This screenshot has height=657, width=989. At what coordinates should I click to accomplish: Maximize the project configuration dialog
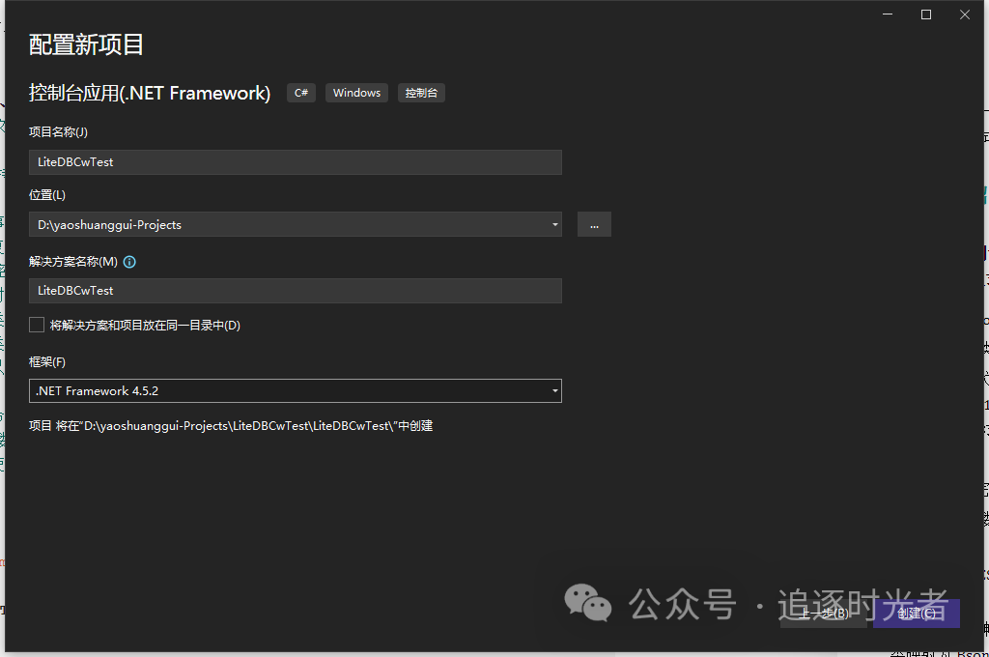coord(925,14)
